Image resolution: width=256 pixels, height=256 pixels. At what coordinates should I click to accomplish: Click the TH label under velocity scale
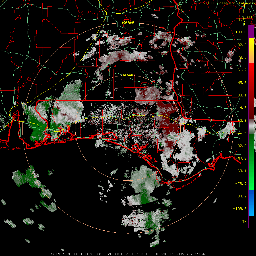(x=244, y=222)
